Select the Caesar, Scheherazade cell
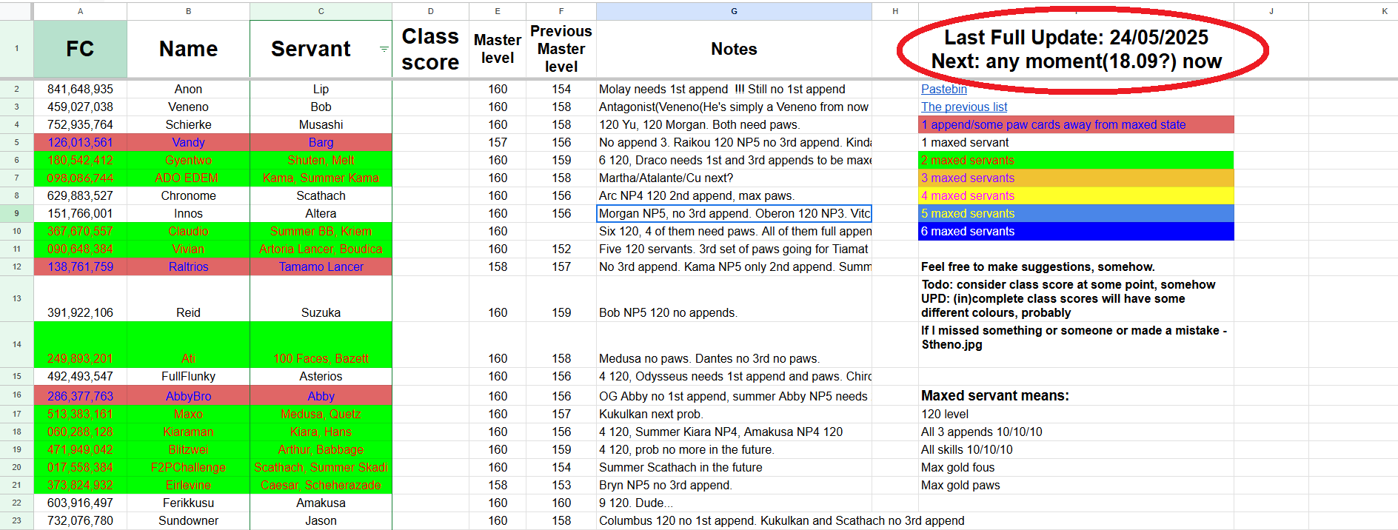 click(321, 485)
